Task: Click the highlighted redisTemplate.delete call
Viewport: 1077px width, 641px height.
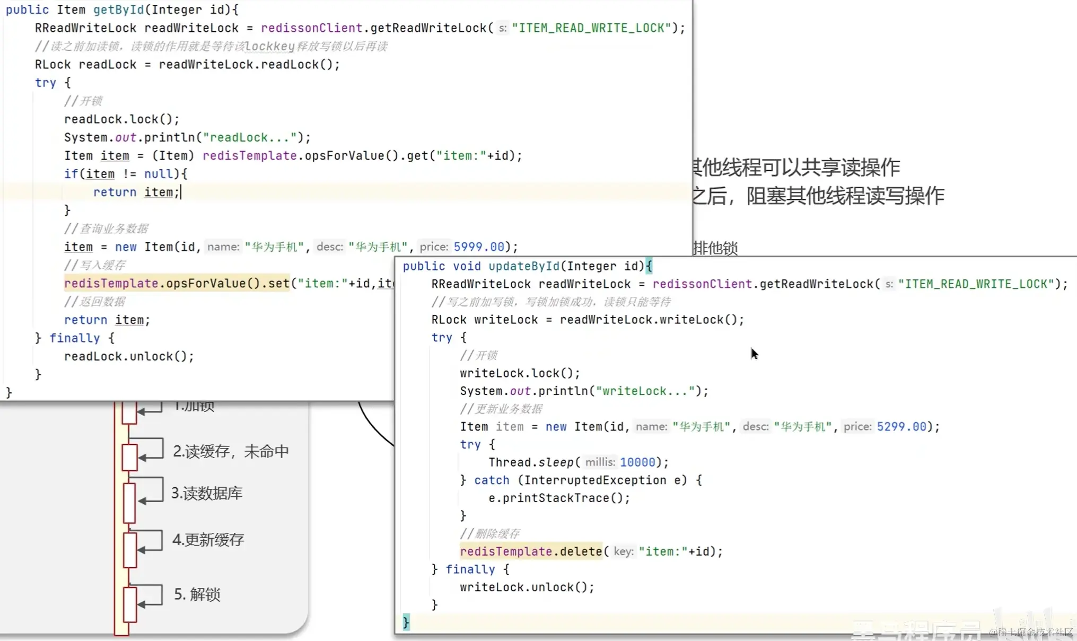Action: [x=530, y=551]
